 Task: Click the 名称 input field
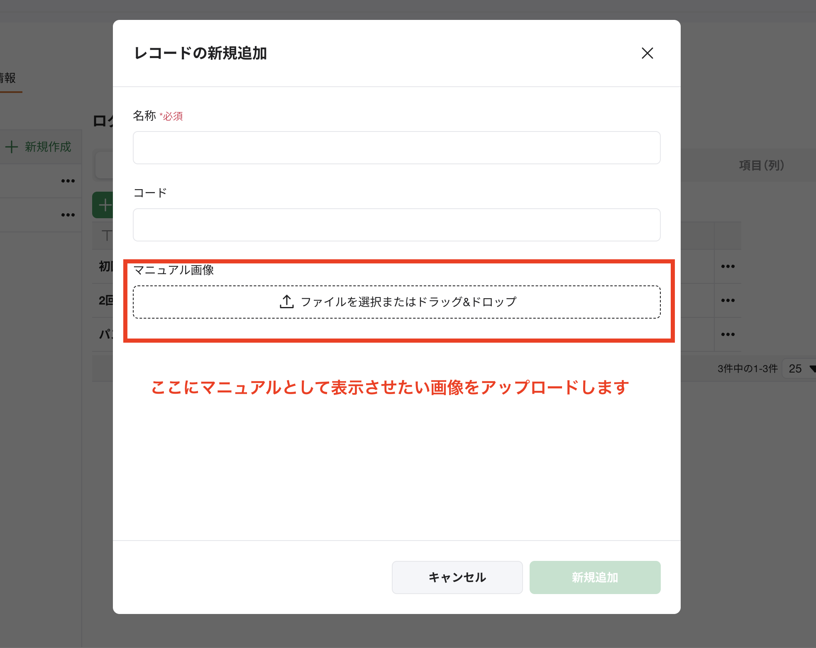point(396,148)
